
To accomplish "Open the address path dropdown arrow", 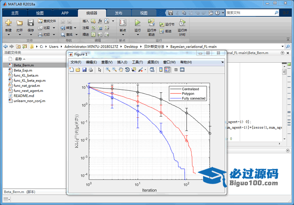I will [x=282, y=46].
